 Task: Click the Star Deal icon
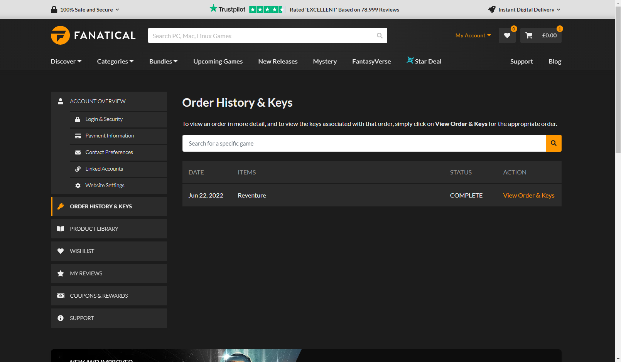pos(410,60)
